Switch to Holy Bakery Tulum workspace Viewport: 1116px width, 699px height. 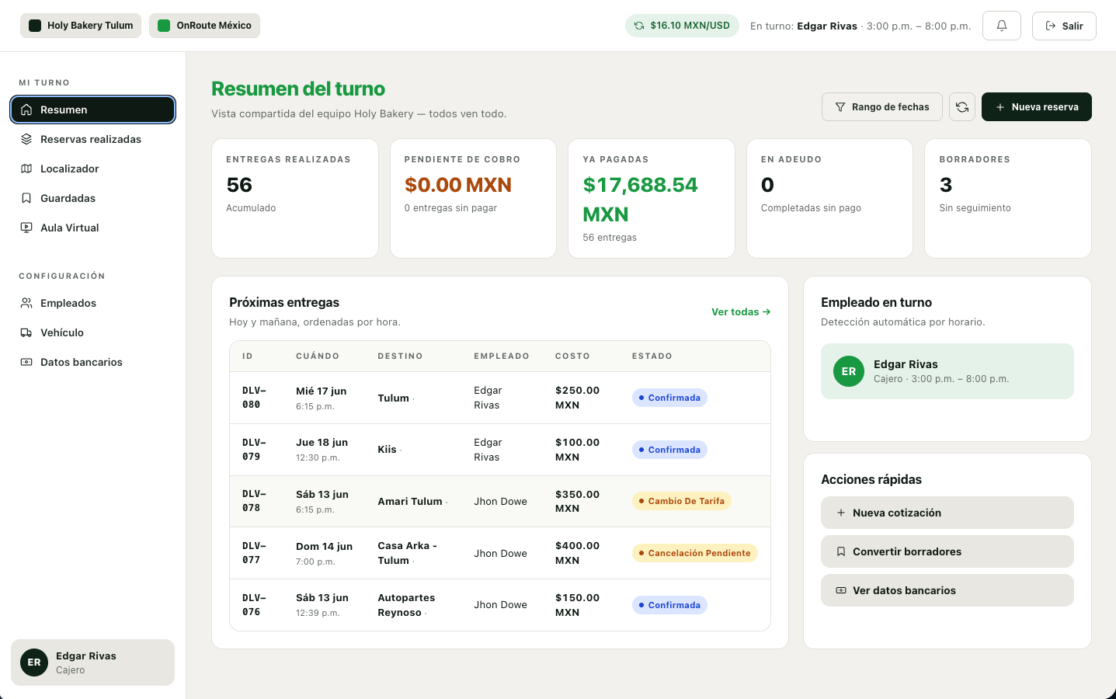coord(81,26)
